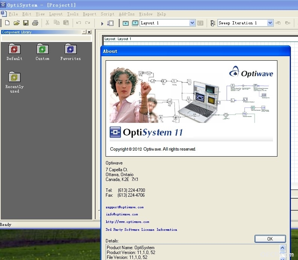Screen dimensions: 298x260
Task: Click the OptiSystem 11 splash banner image
Action: (x=191, y=108)
